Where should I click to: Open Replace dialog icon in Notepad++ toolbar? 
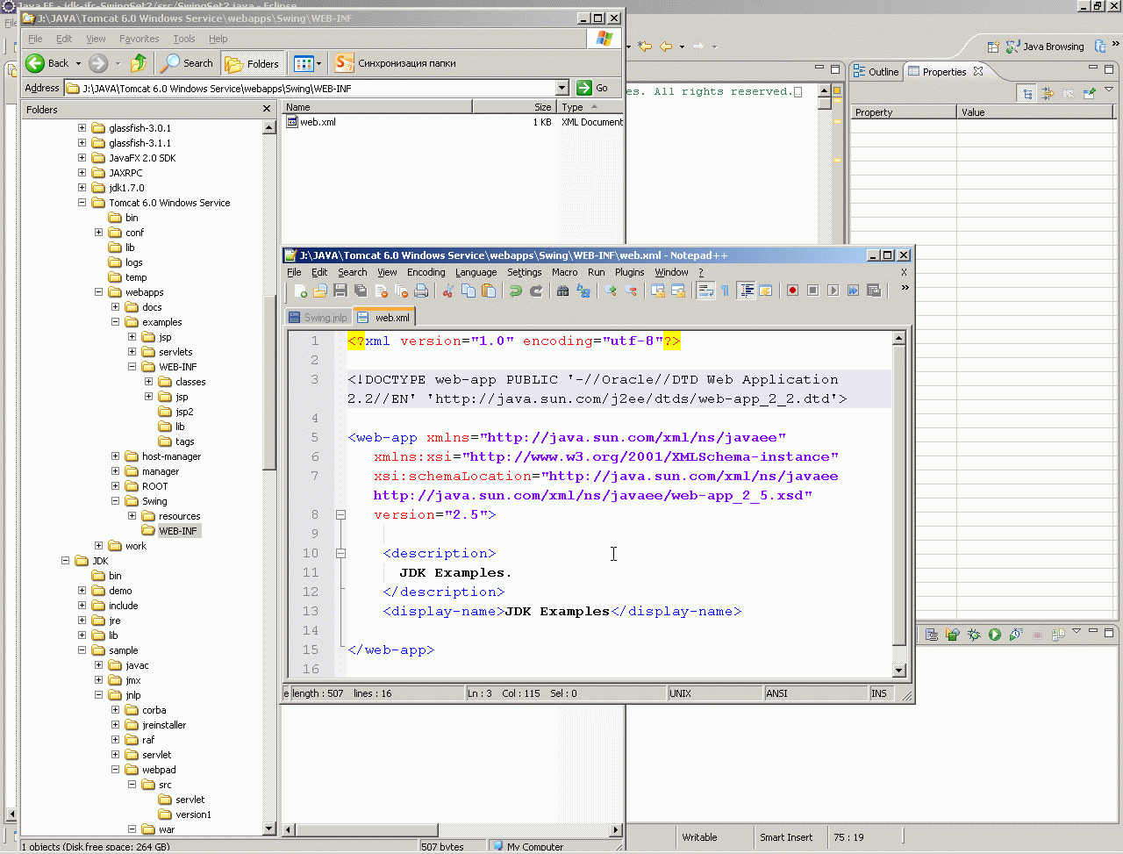(583, 291)
